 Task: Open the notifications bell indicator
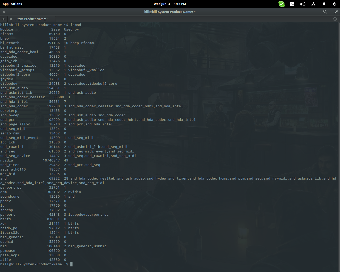(324, 4)
